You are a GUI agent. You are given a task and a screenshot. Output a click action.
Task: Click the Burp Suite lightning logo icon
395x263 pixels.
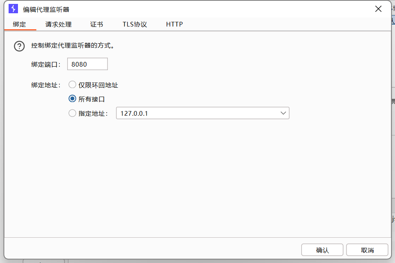coord(13,9)
